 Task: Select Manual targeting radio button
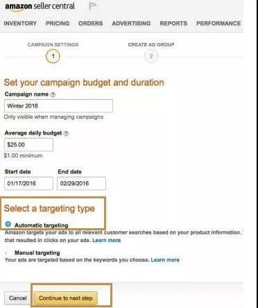tap(8, 253)
